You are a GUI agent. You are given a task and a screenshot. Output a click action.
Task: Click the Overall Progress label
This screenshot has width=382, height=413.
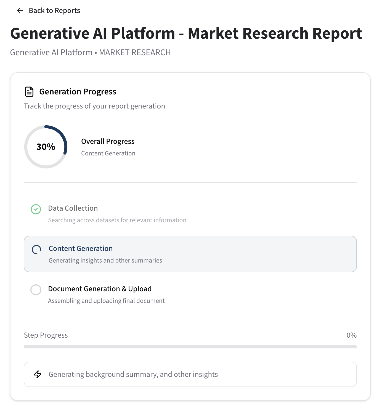click(108, 141)
